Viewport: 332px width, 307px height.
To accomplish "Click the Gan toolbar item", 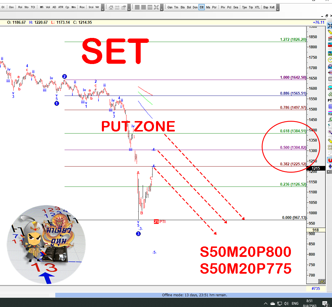I will [x=170, y=7].
